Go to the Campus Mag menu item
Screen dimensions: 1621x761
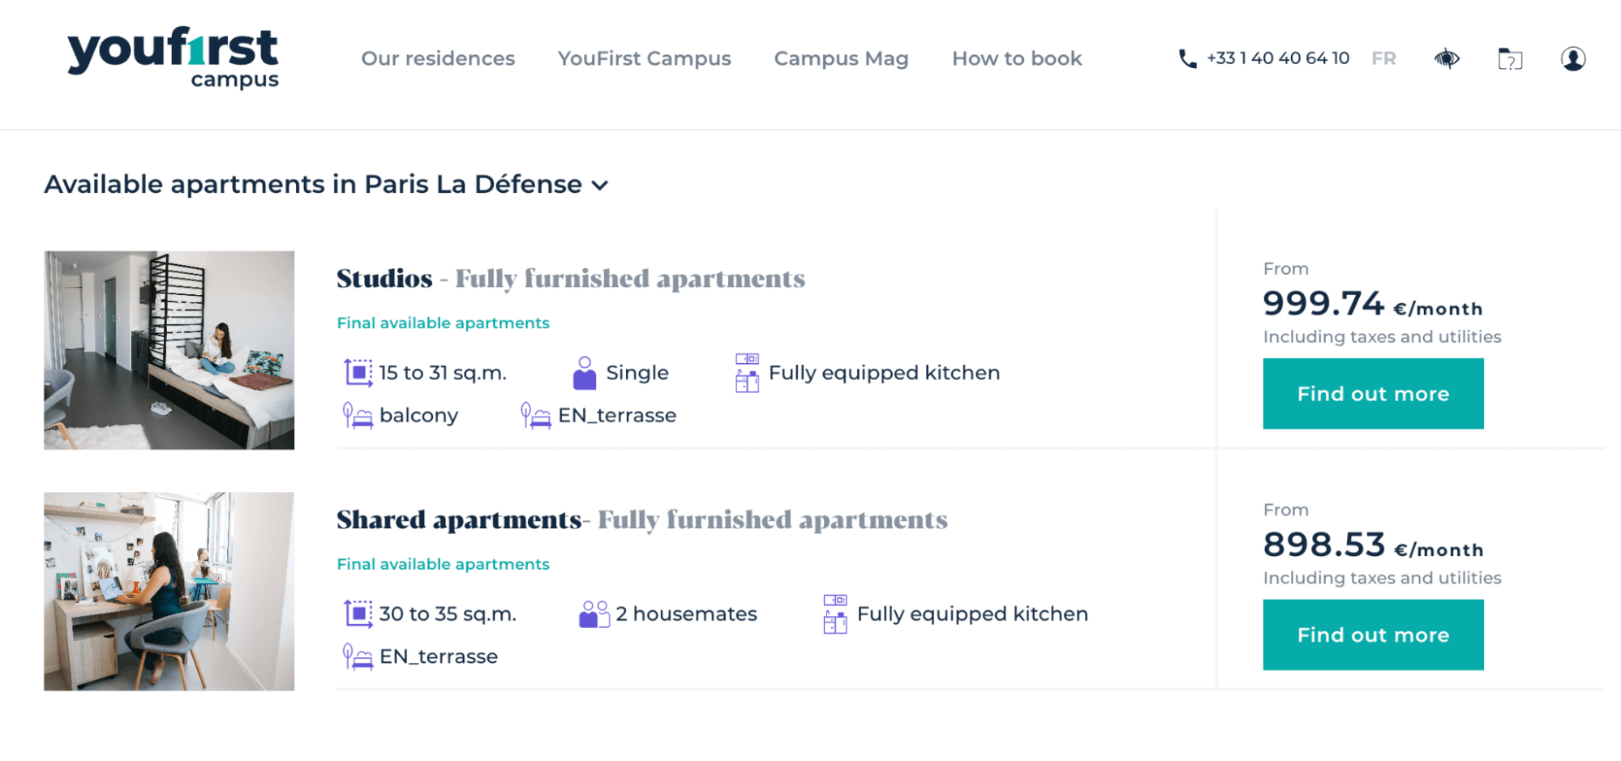pos(841,58)
